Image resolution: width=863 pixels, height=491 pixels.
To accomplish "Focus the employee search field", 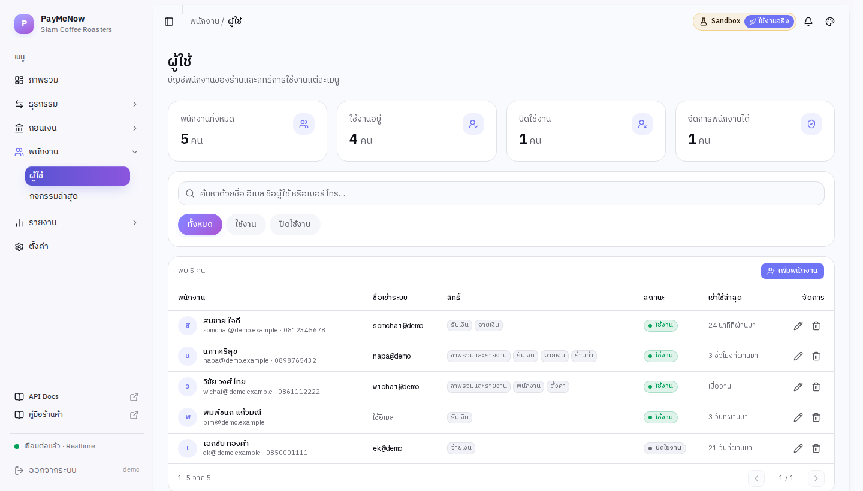I will (501, 193).
